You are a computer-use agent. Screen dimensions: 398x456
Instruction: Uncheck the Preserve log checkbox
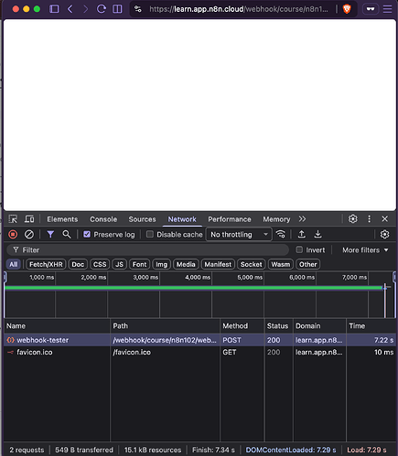pyautogui.click(x=87, y=234)
